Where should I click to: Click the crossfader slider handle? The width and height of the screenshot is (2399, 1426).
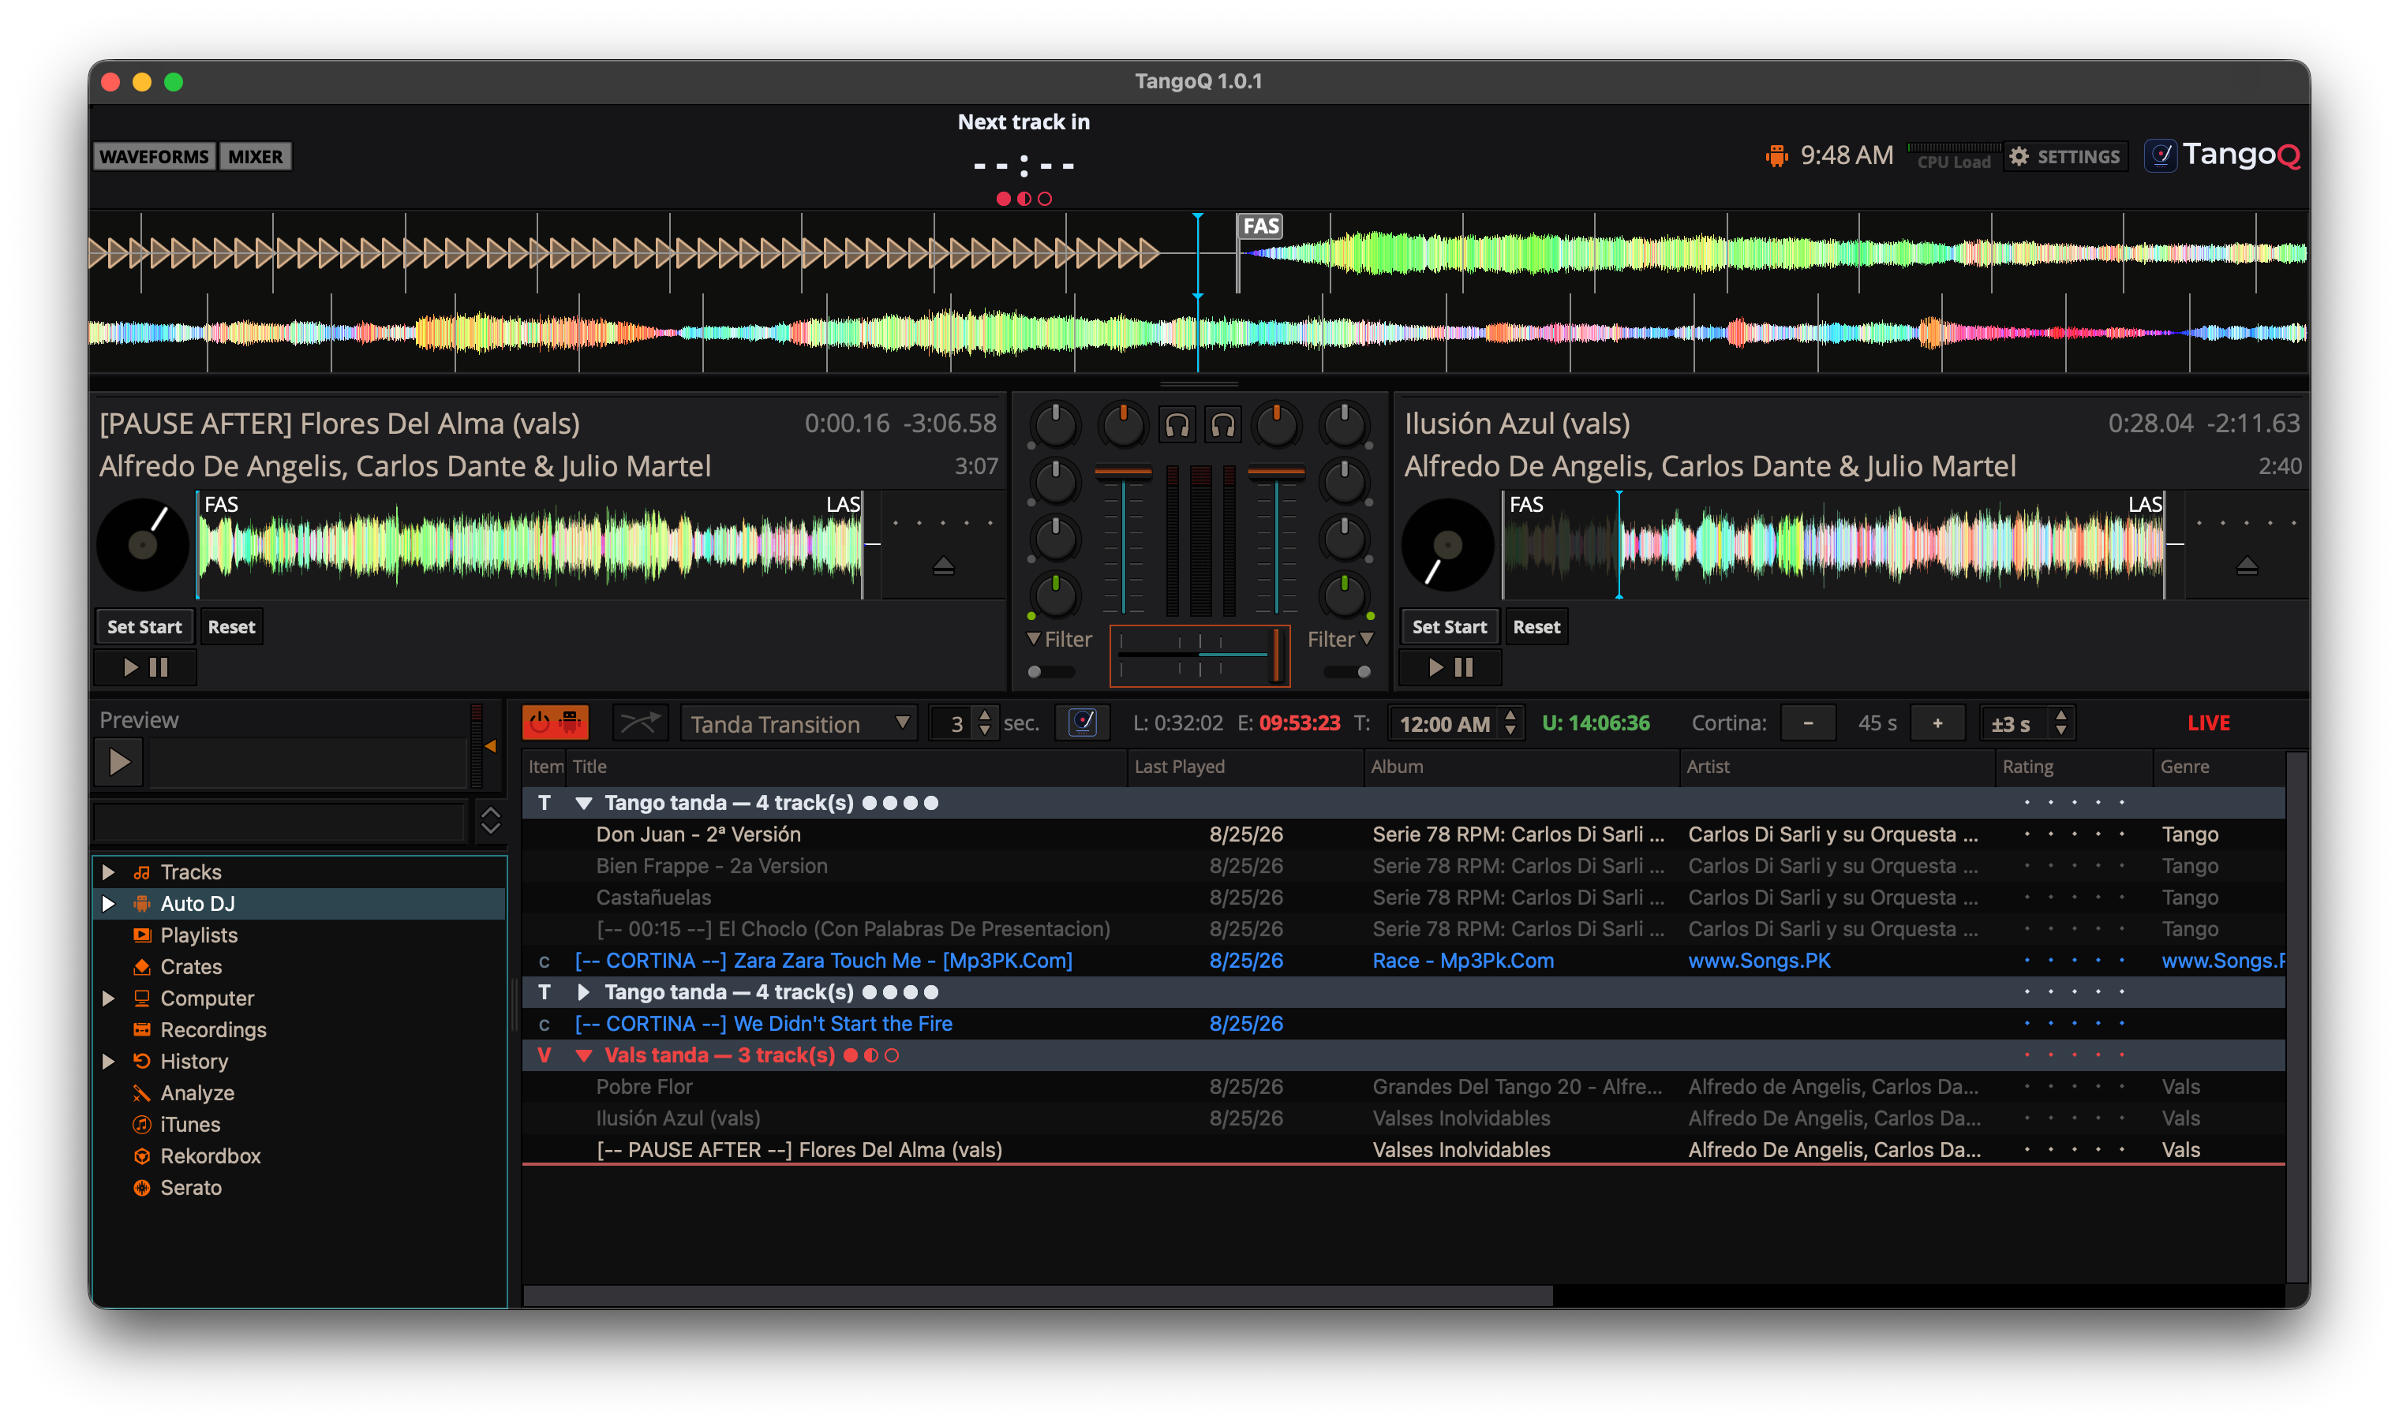(1276, 655)
